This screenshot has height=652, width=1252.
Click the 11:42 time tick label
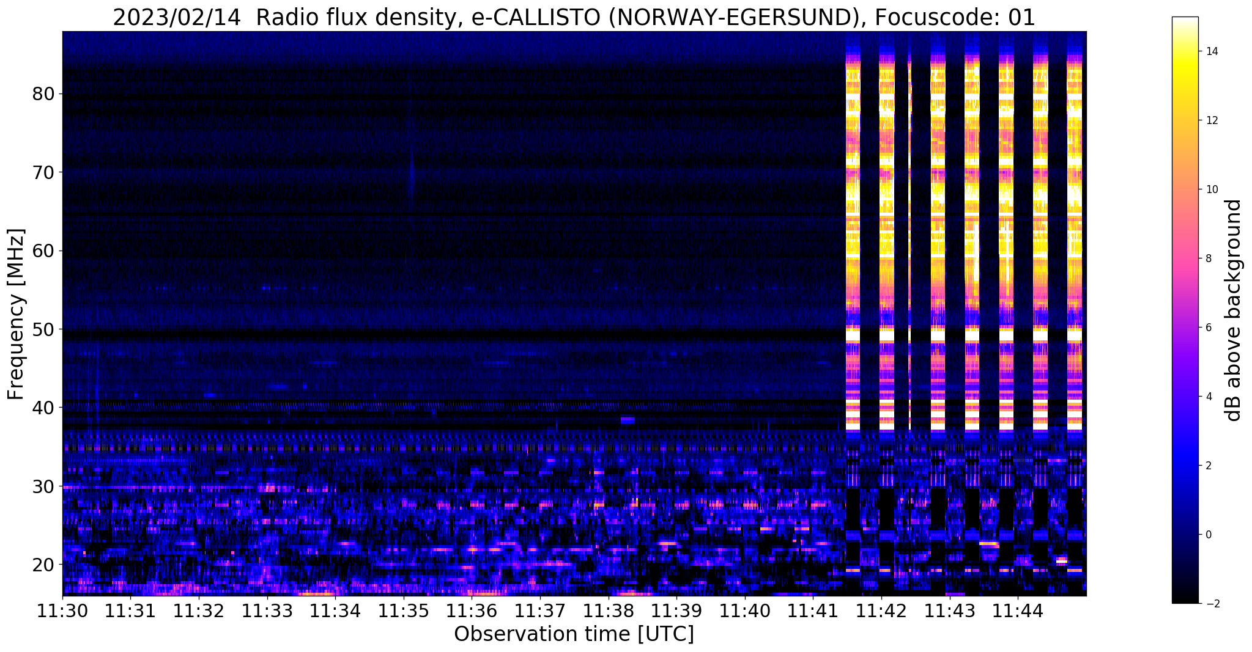(881, 610)
